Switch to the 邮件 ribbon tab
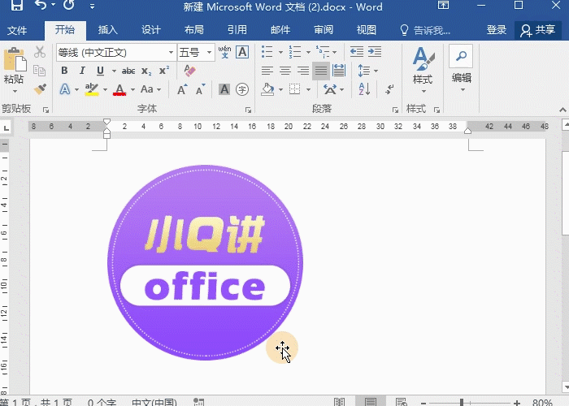The height and width of the screenshot is (406, 569). [x=280, y=30]
